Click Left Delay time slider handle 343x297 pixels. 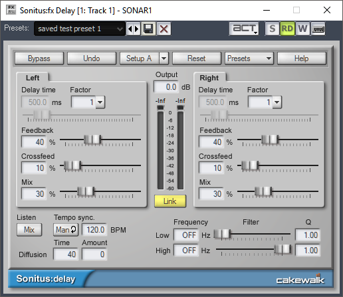pyautogui.click(x=42, y=115)
